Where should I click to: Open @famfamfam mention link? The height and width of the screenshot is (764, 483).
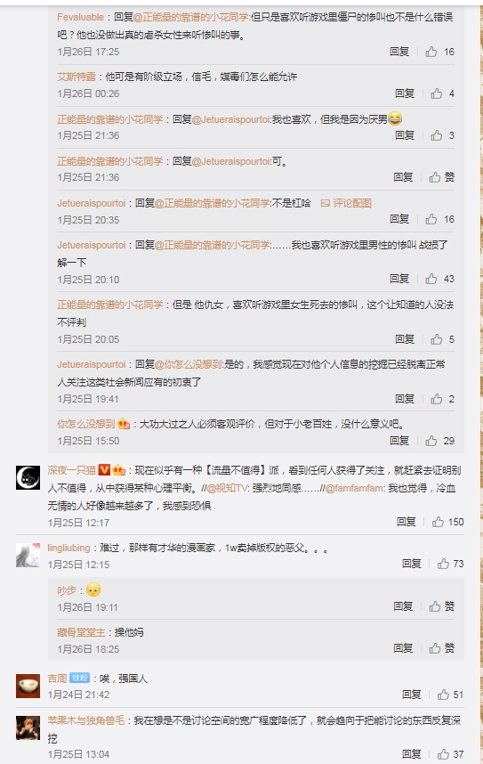coord(355,488)
